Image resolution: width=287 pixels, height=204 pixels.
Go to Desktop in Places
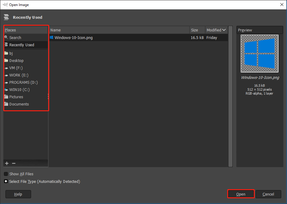[26, 60]
